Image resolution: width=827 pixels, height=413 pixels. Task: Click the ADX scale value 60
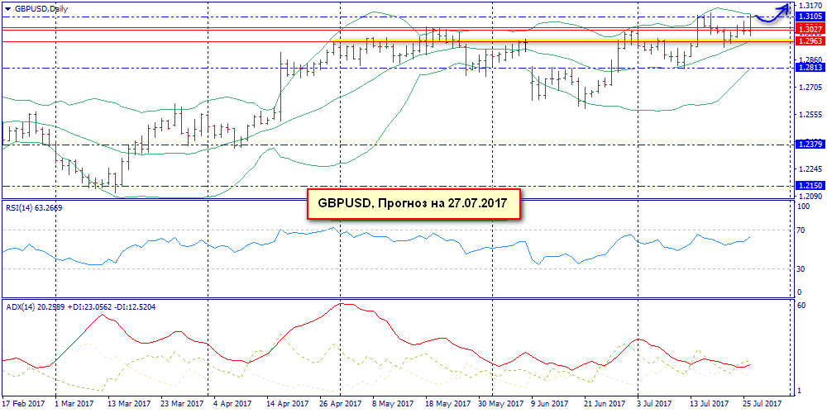pos(801,306)
